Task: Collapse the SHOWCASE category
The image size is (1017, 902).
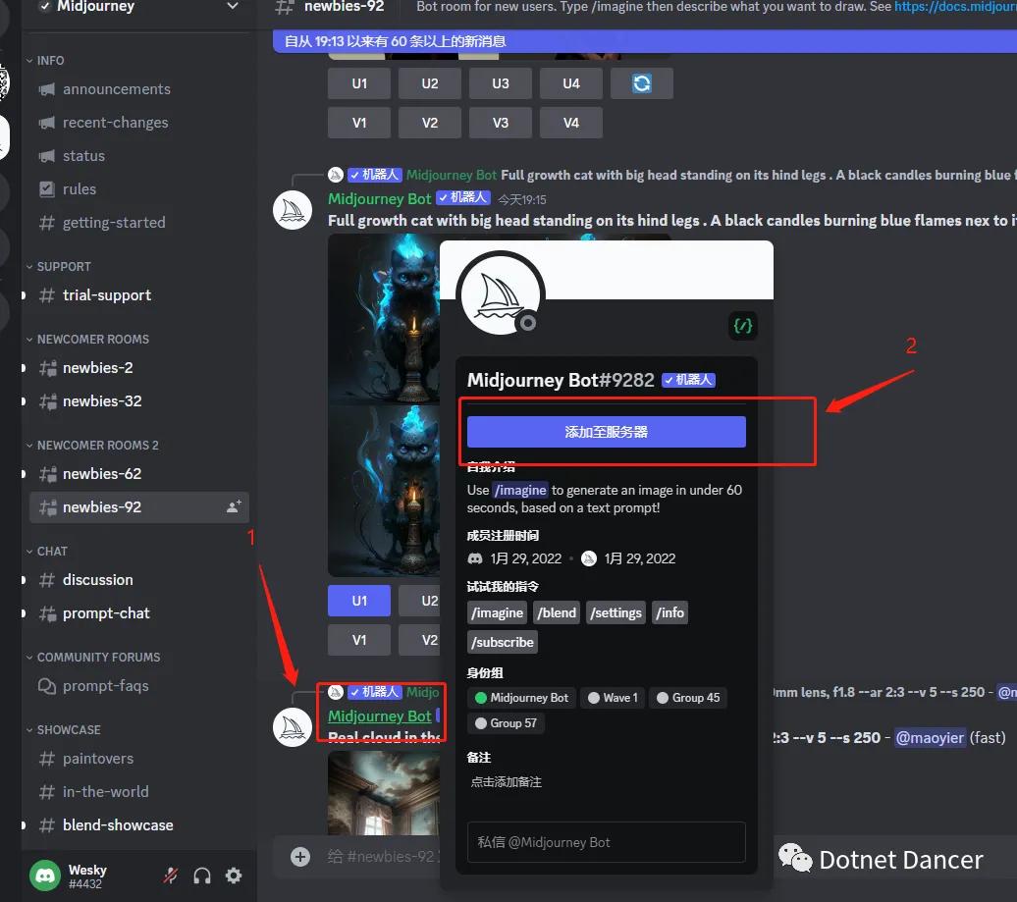Action: click(69, 730)
